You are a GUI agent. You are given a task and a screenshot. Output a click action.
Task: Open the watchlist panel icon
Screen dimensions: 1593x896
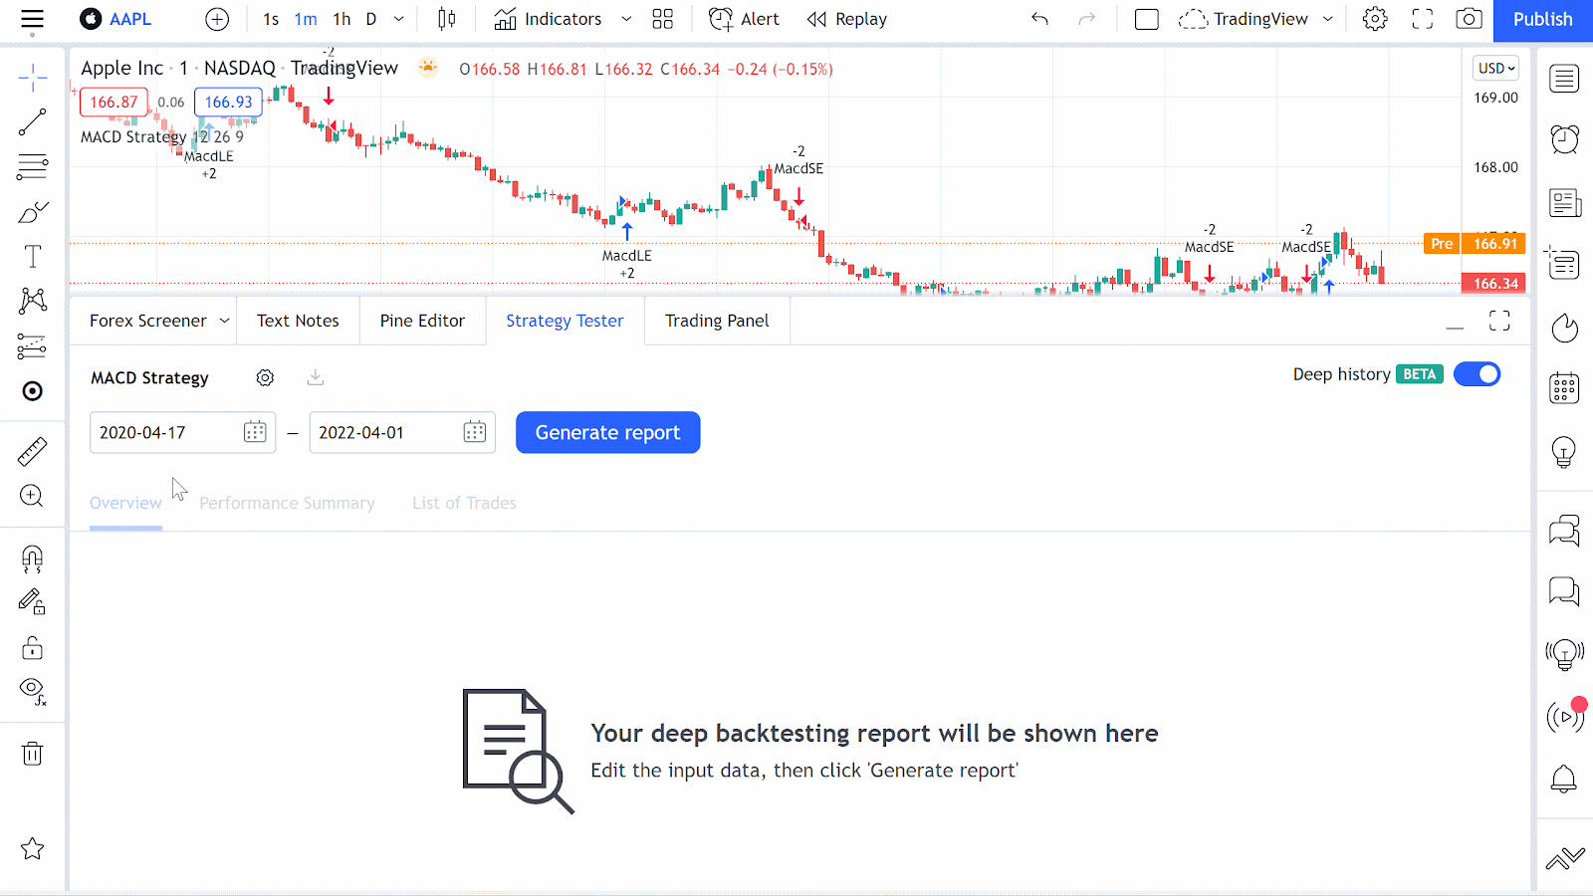(1564, 79)
